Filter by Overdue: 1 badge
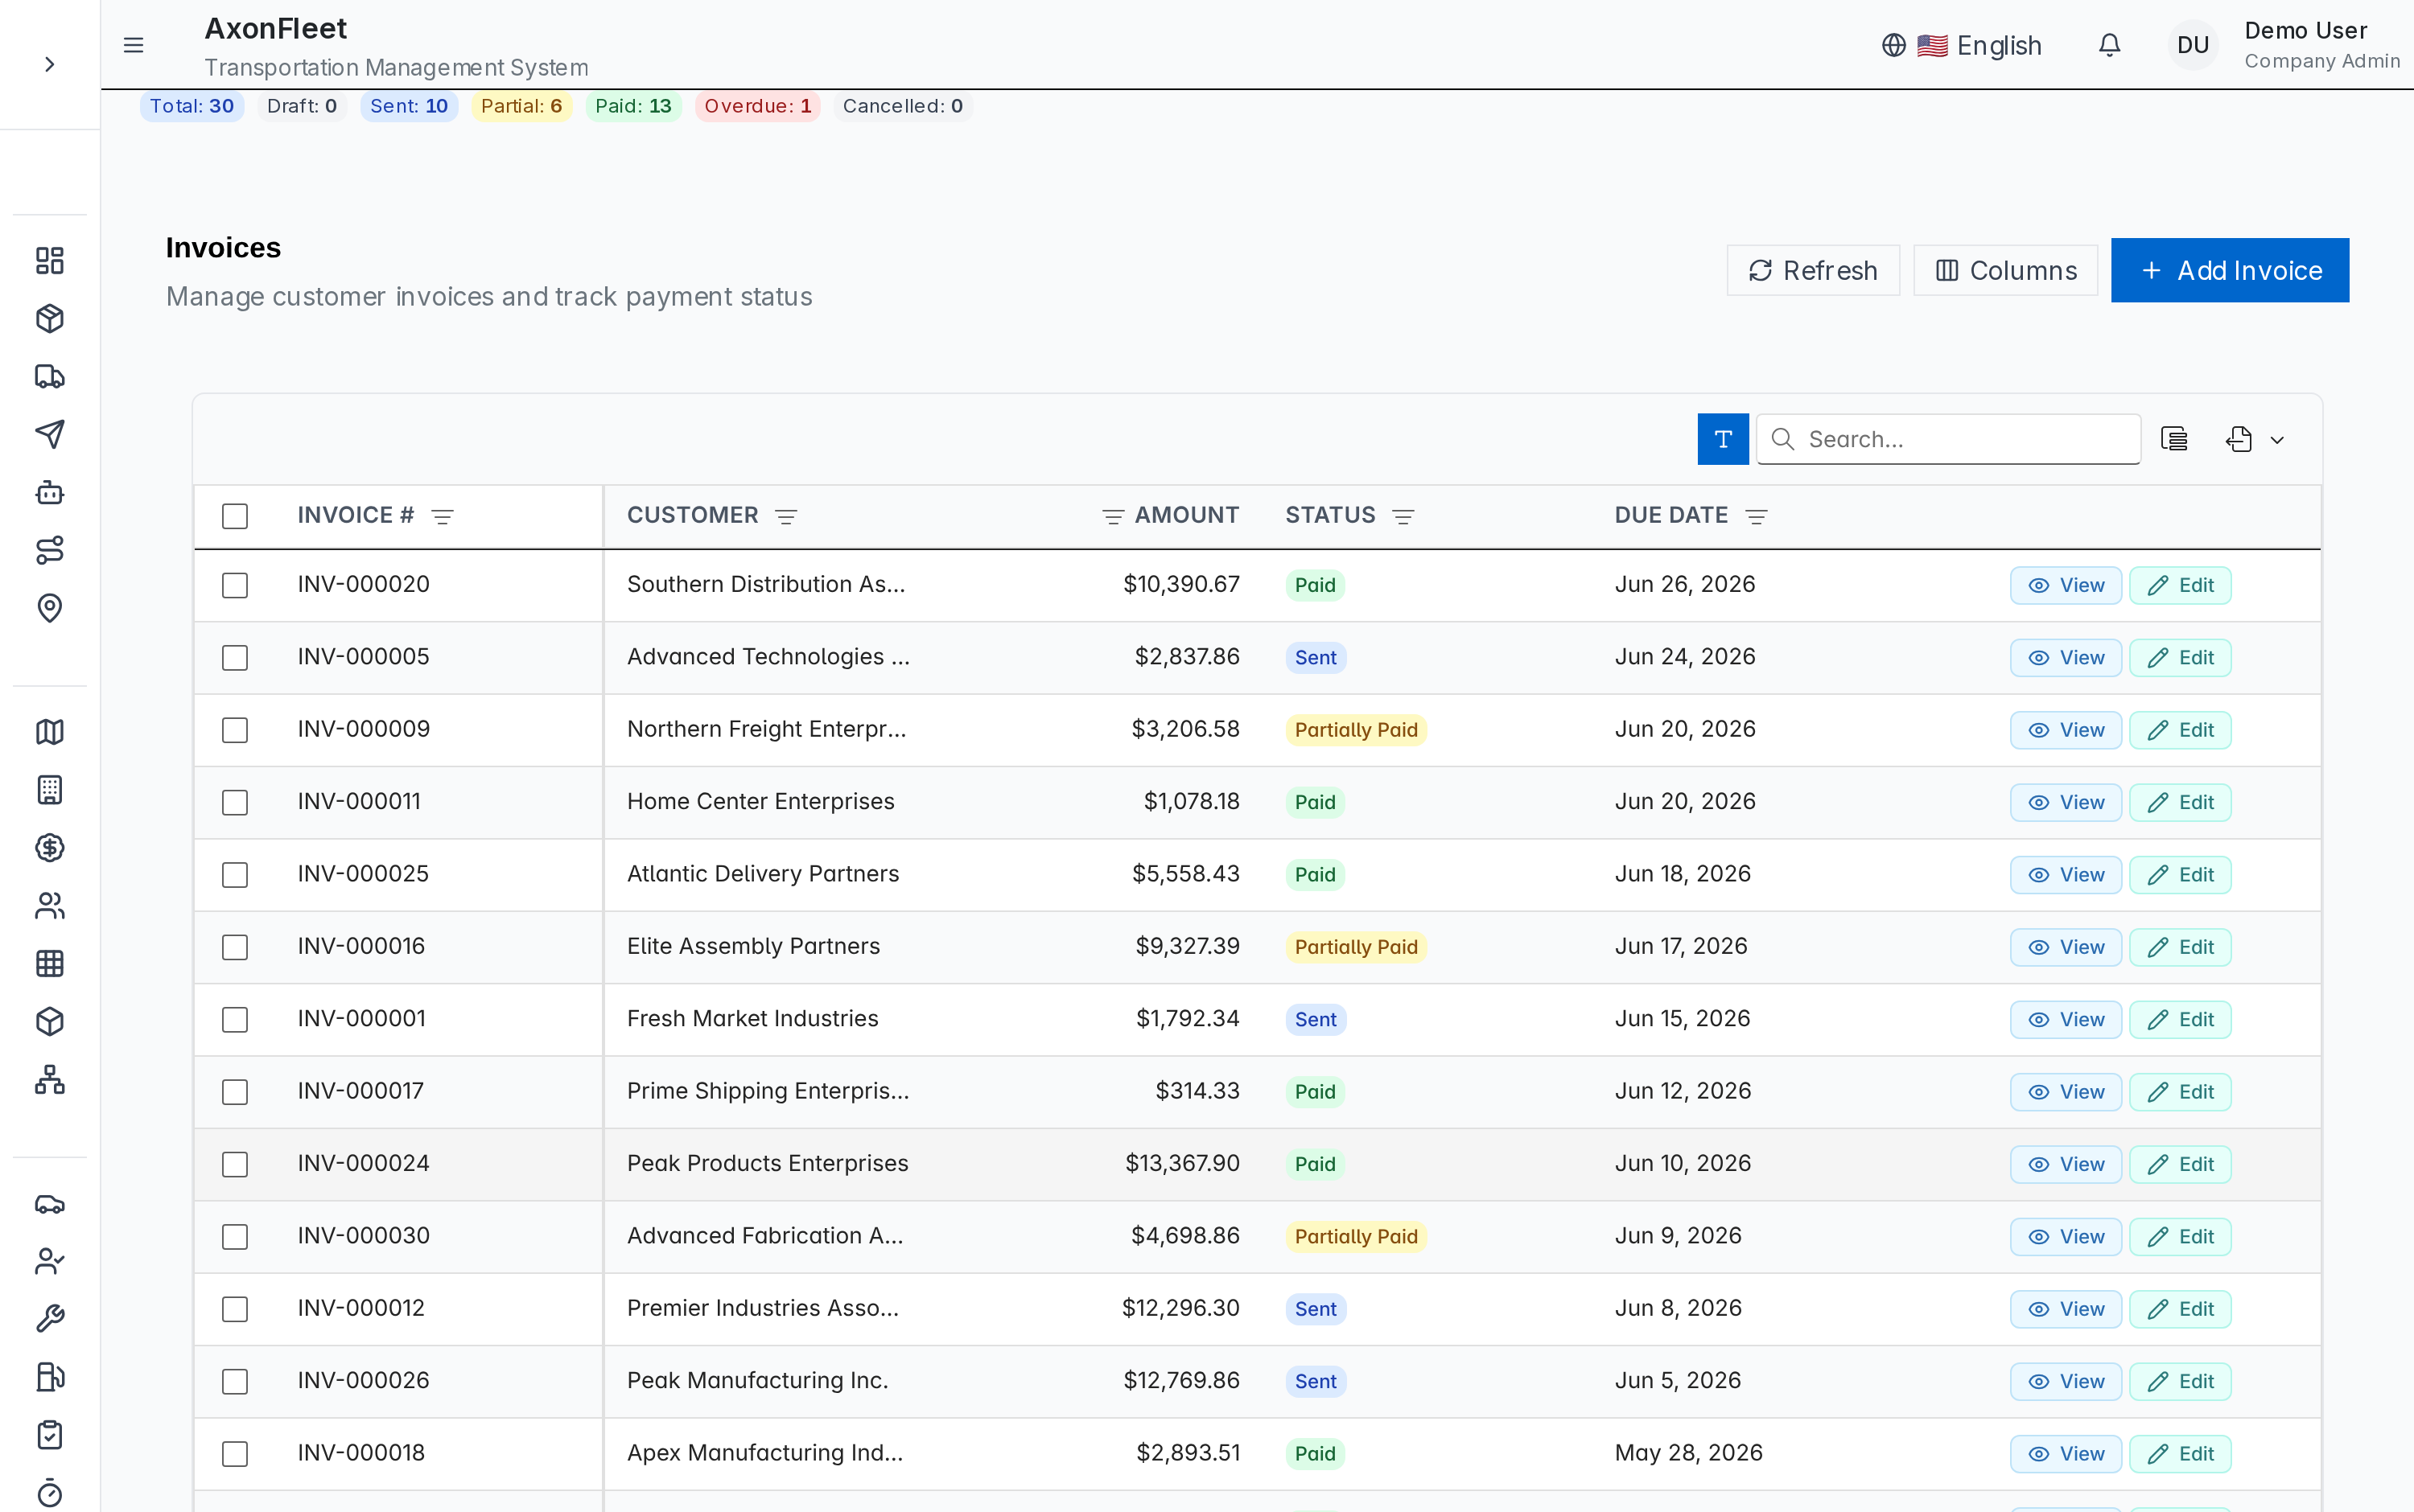 point(757,106)
